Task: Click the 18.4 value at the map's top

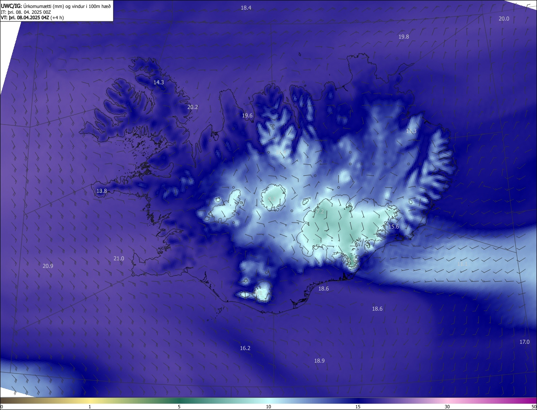Action: click(246, 8)
